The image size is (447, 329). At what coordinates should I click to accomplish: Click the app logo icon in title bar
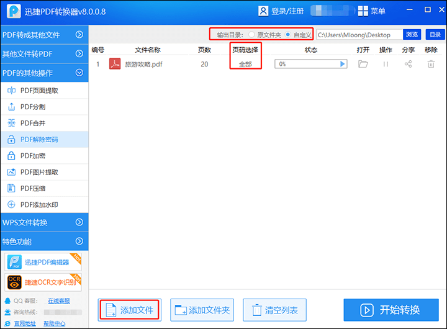tap(14, 11)
